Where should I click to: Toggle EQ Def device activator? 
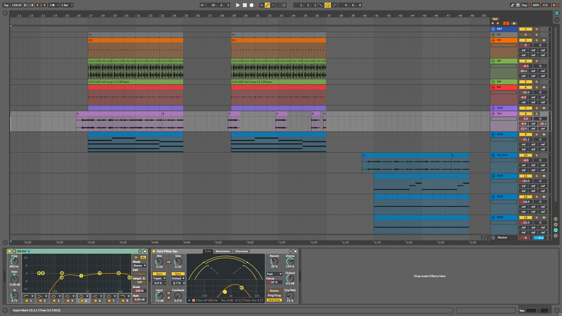[10, 251]
